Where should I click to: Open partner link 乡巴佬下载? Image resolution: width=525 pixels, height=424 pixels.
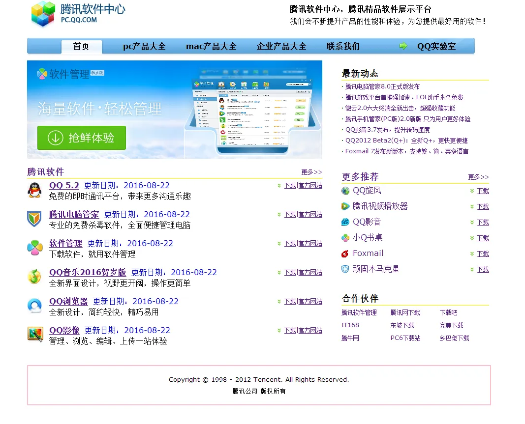point(454,338)
